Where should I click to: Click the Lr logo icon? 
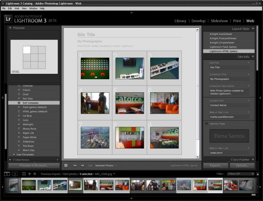8,19
